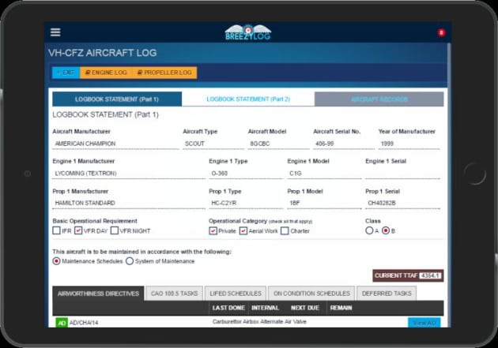Screen dimensions: 498x348
Task: Click the LAST DONE column header
Action: click(x=228, y=308)
